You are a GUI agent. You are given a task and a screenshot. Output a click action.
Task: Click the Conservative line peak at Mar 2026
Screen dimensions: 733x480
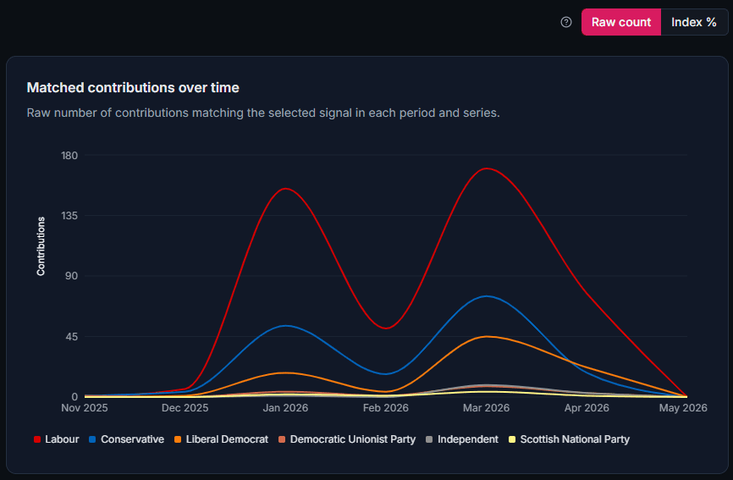click(x=487, y=296)
